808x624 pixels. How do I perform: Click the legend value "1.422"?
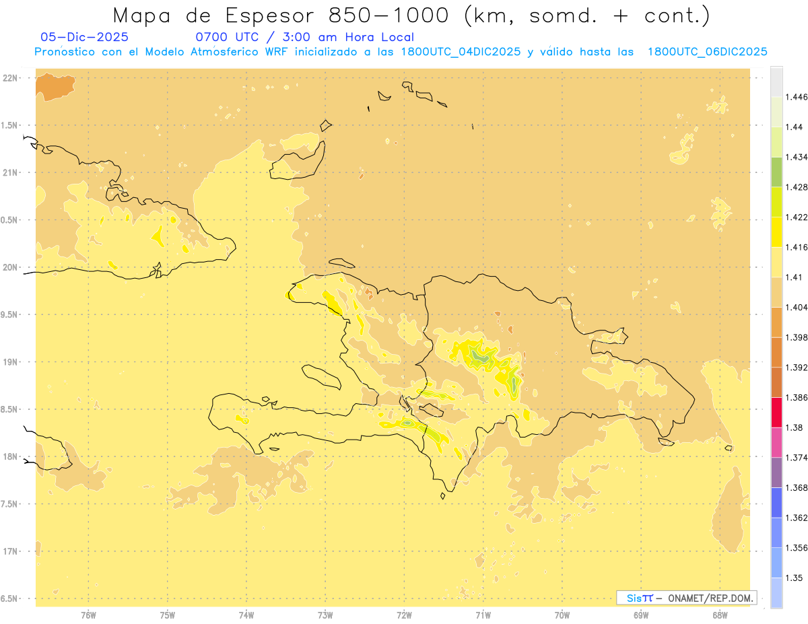[x=797, y=217]
